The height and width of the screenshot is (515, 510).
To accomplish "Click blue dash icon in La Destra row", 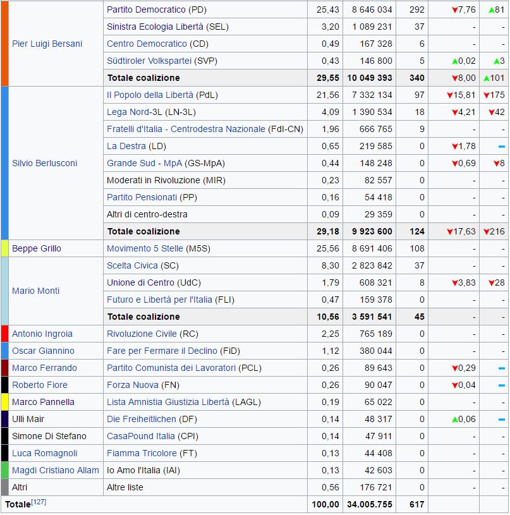I will (501, 147).
